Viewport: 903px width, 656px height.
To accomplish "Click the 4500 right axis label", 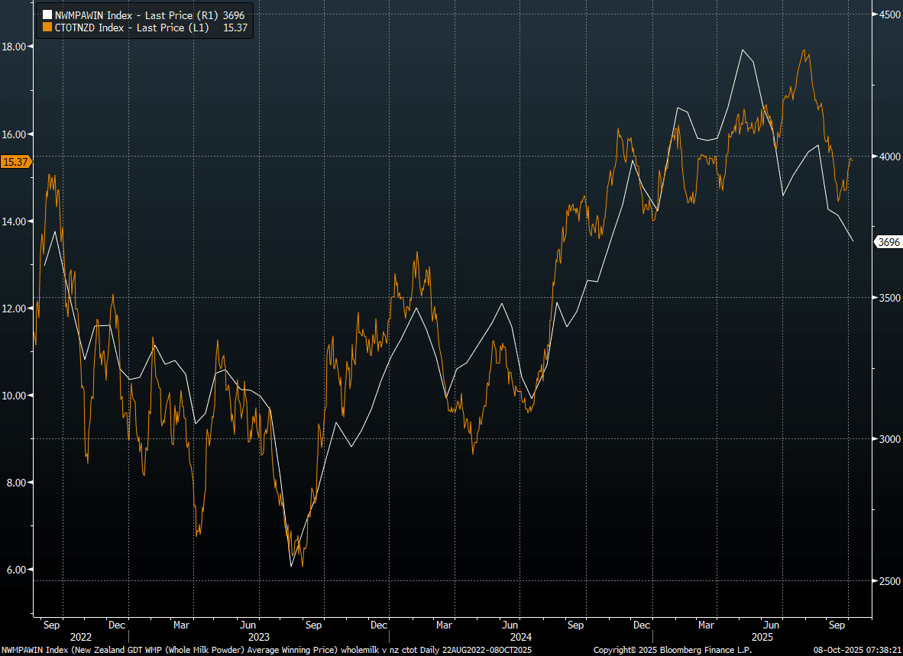I will pos(889,15).
